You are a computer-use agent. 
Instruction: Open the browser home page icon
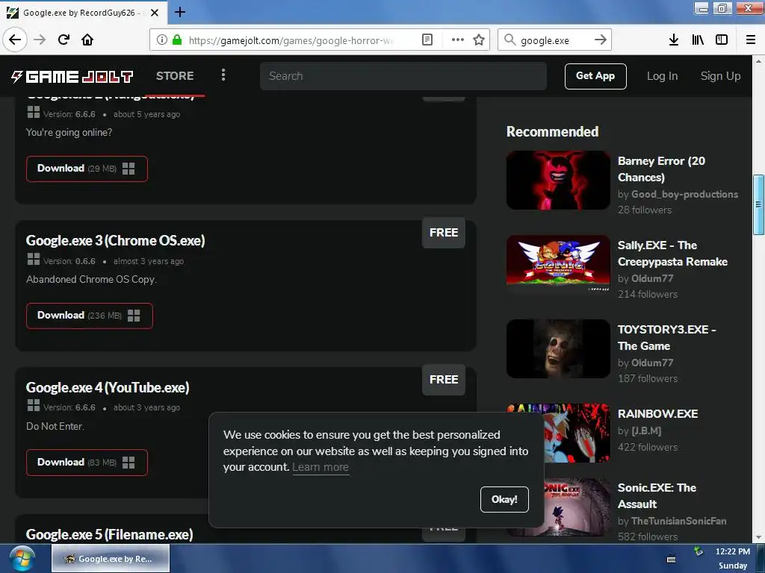coord(87,40)
